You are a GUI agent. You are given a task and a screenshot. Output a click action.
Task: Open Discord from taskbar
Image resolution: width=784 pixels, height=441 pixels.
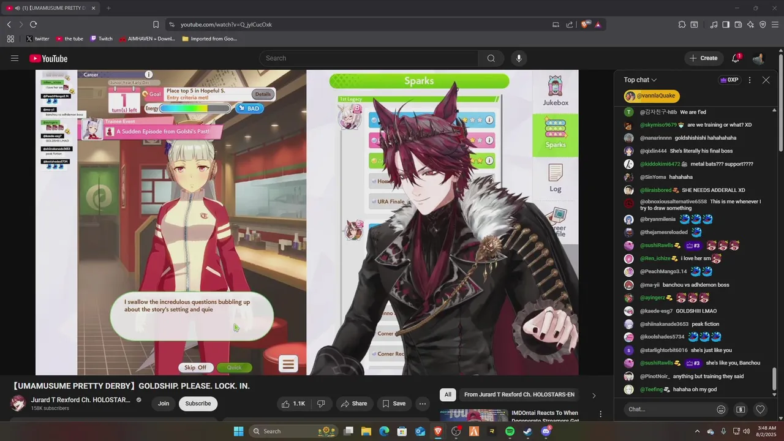[x=546, y=431]
